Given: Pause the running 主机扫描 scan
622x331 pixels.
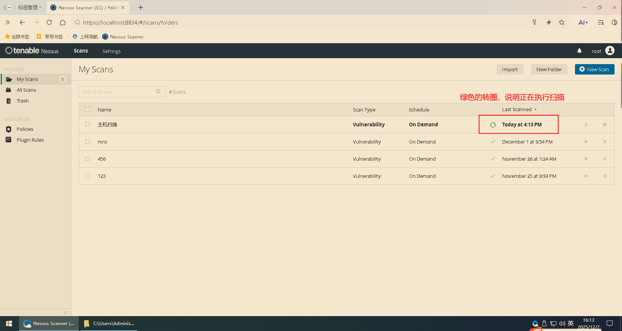Looking at the screenshot, I should [586, 124].
